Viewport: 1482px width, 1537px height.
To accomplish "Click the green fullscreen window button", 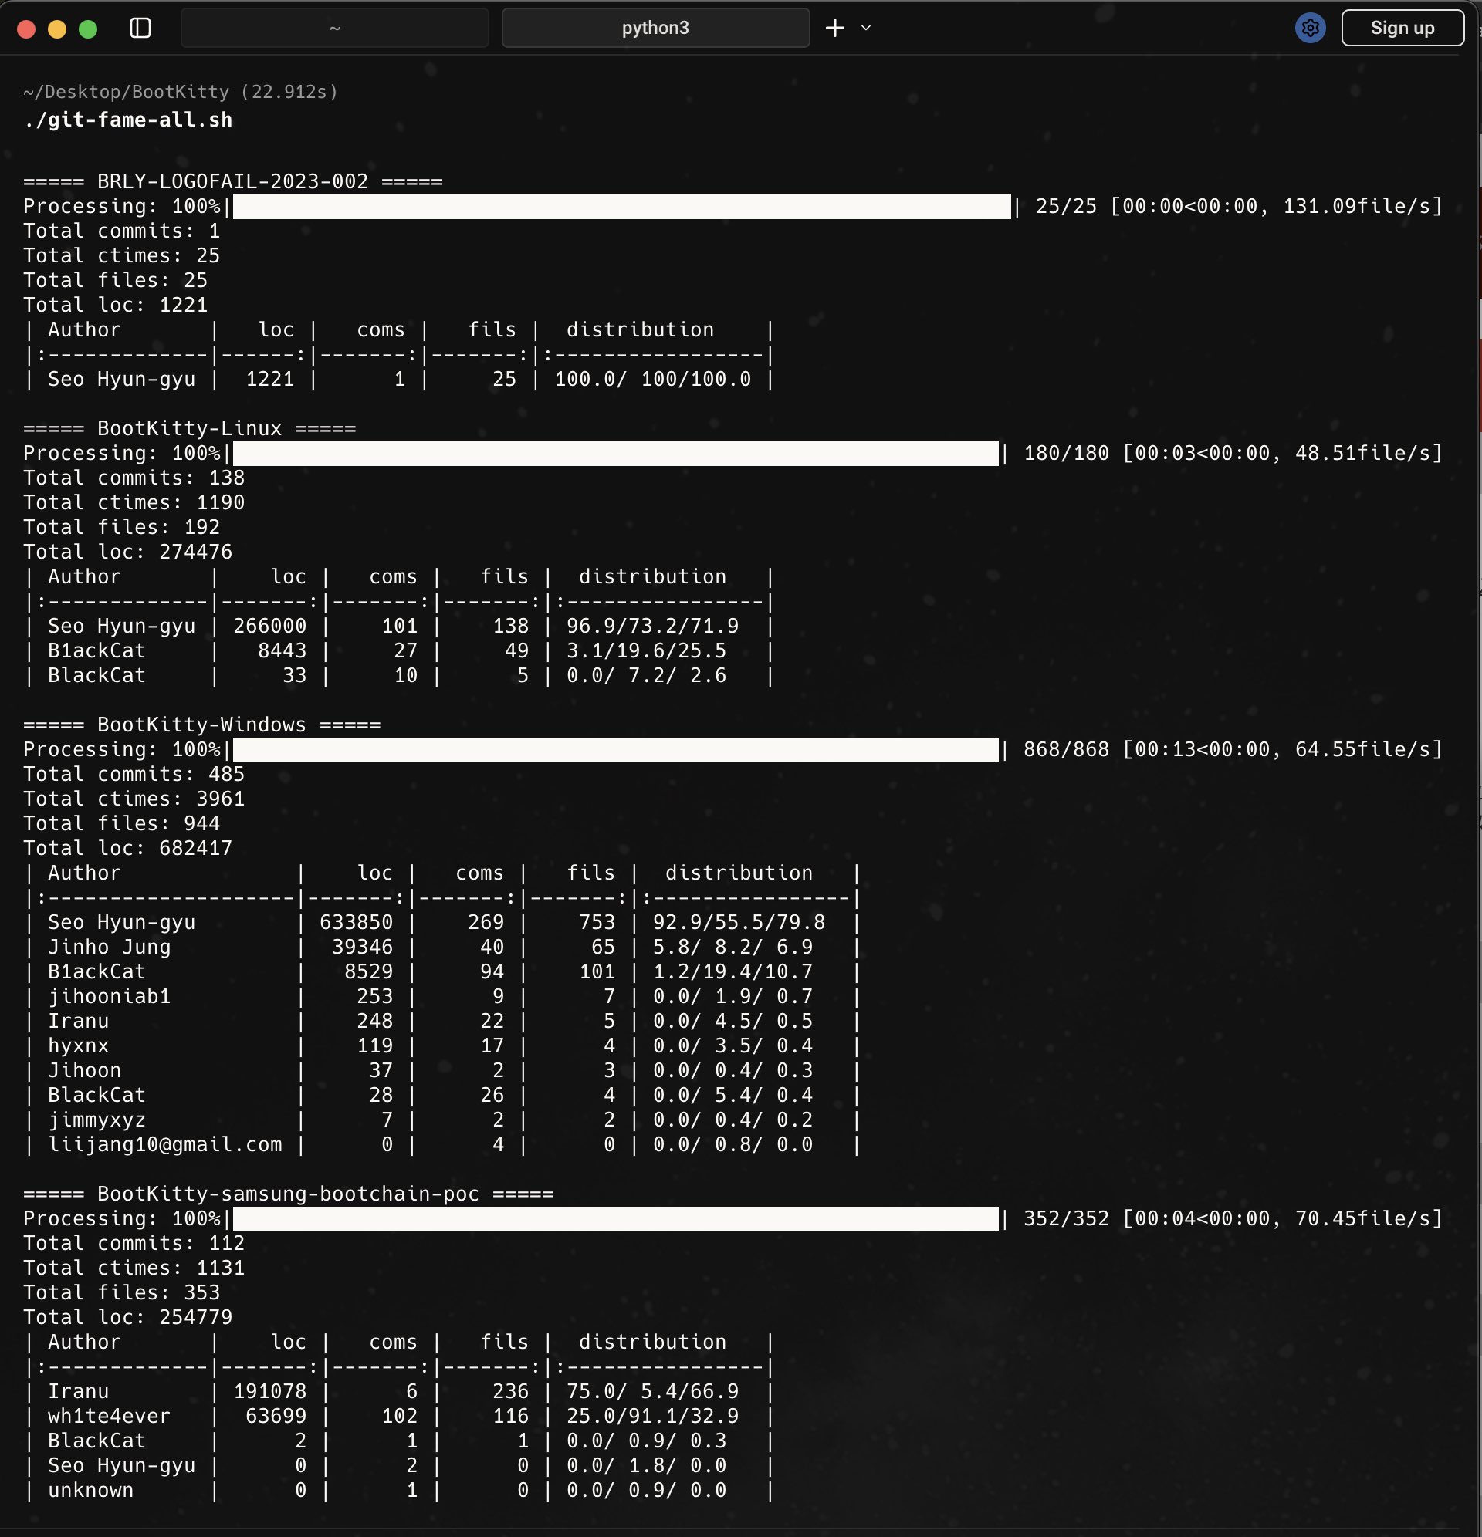I will (88, 29).
